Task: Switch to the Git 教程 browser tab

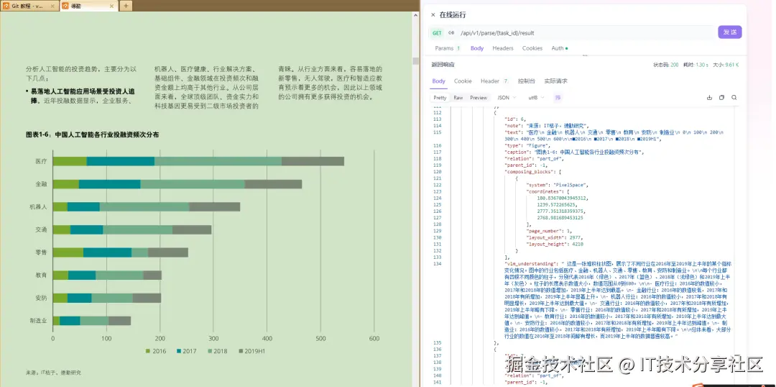Action: 29,6
